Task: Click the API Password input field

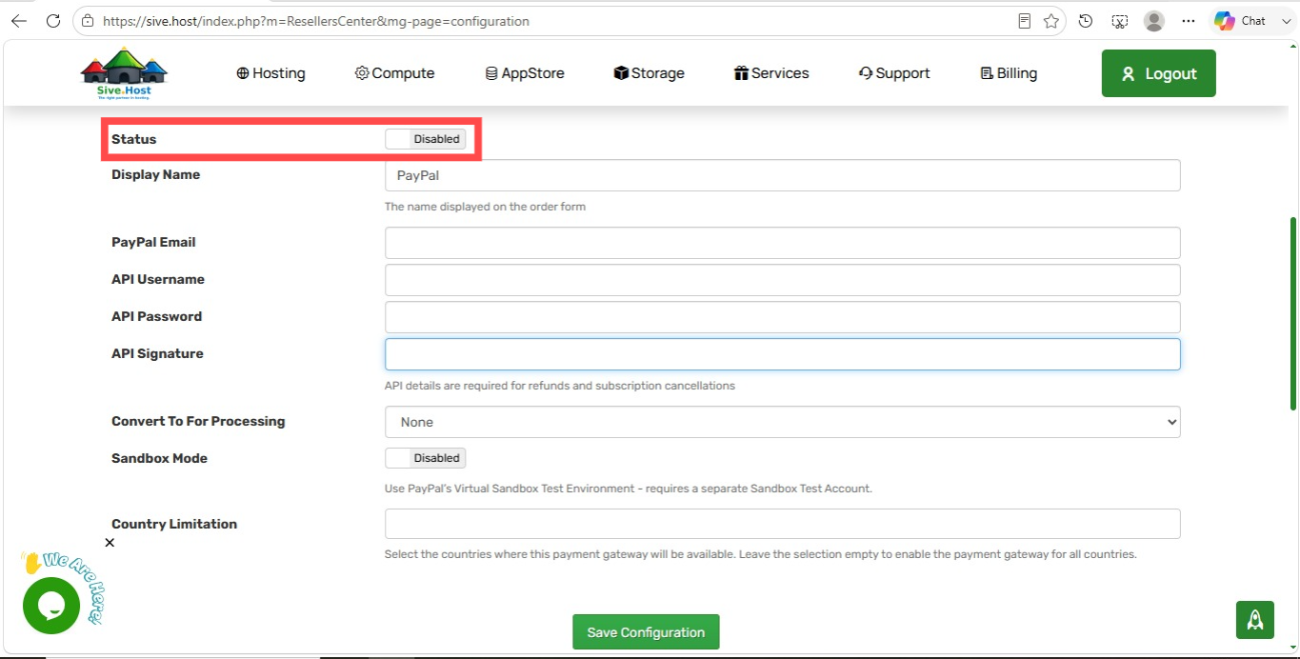Action: (x=783, y=317)
